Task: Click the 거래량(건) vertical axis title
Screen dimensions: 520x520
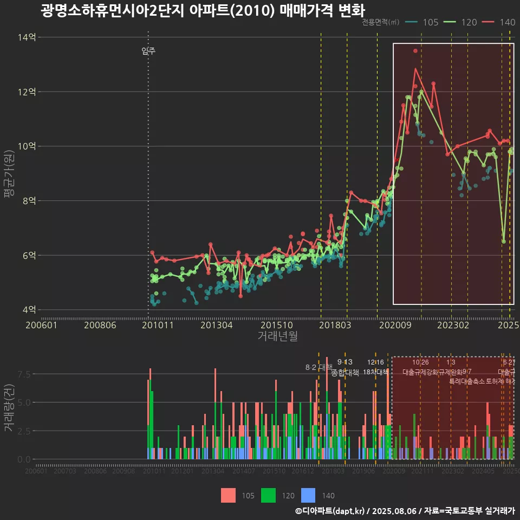Action: [9, 407]
